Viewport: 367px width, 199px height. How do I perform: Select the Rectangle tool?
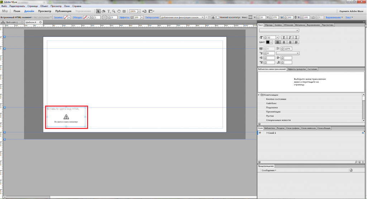[124, 11]
